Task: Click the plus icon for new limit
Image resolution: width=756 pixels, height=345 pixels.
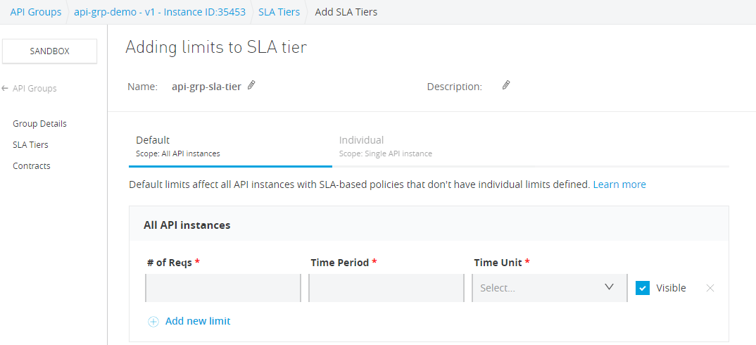Action: point(153,322)
